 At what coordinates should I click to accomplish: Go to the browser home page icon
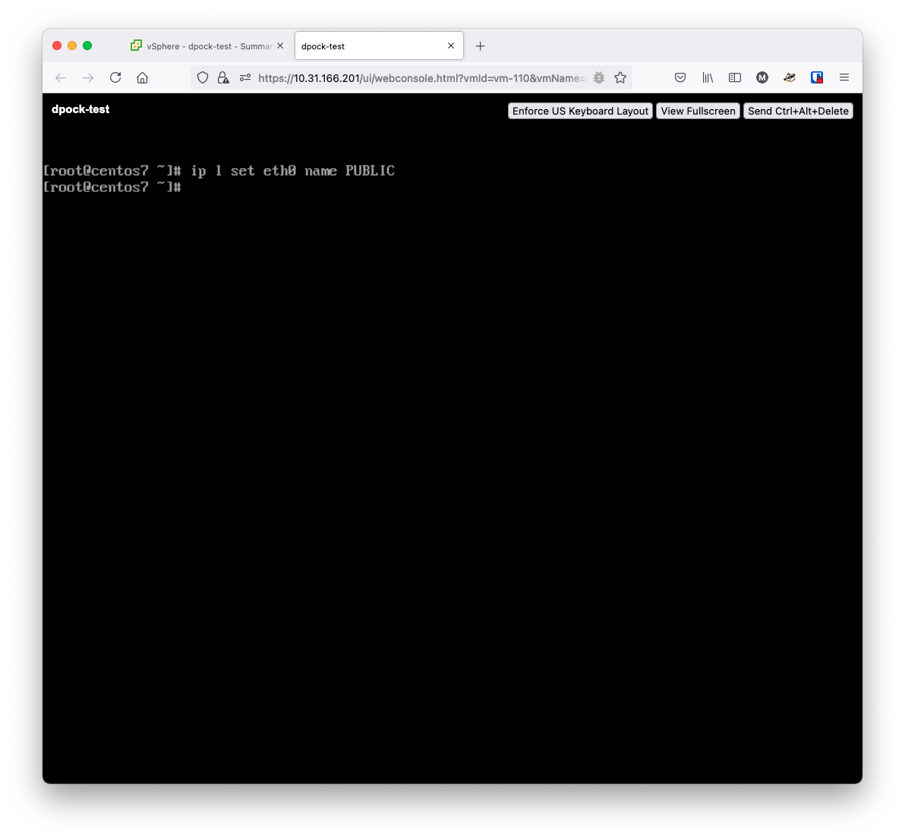point(142,77)
